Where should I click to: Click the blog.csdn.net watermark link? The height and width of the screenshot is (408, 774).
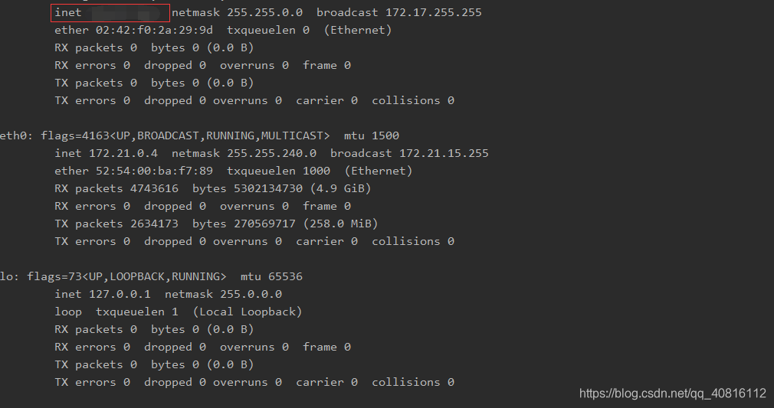[672, 393]
